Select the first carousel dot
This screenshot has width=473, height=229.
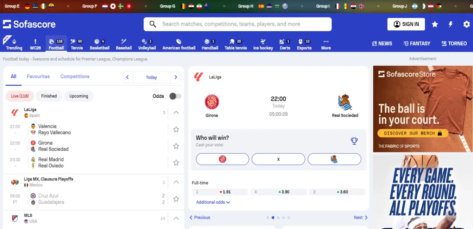[268, 217]
